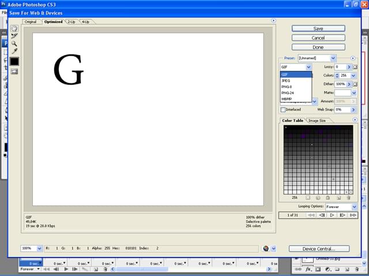Open the Looping Options Forever dropdown

(354, 207)
